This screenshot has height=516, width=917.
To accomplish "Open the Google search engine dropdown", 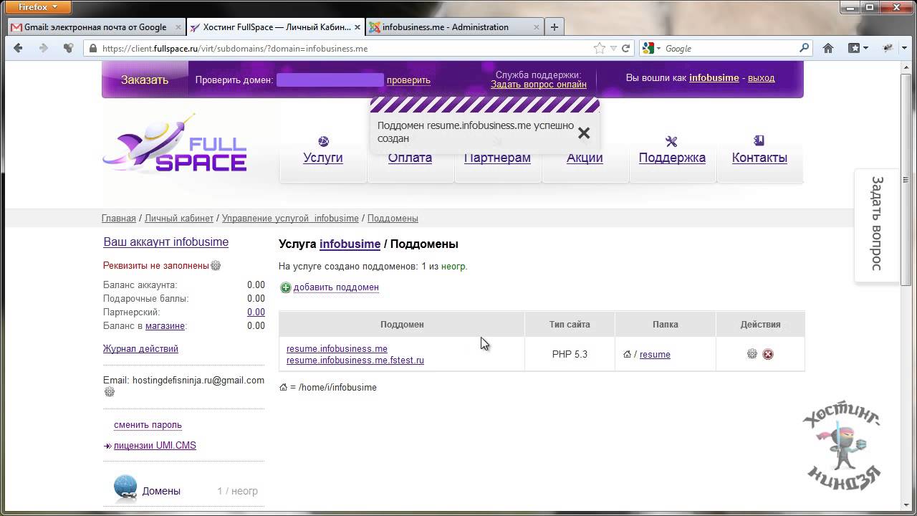I will [x=650, y=48].
